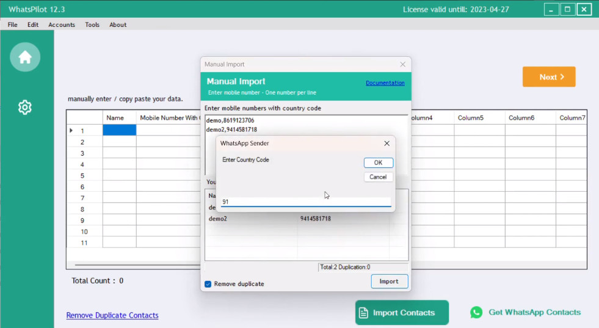Select row header 8 in the grid
Screen dimensions: 599x328
[x=85, y=210]
